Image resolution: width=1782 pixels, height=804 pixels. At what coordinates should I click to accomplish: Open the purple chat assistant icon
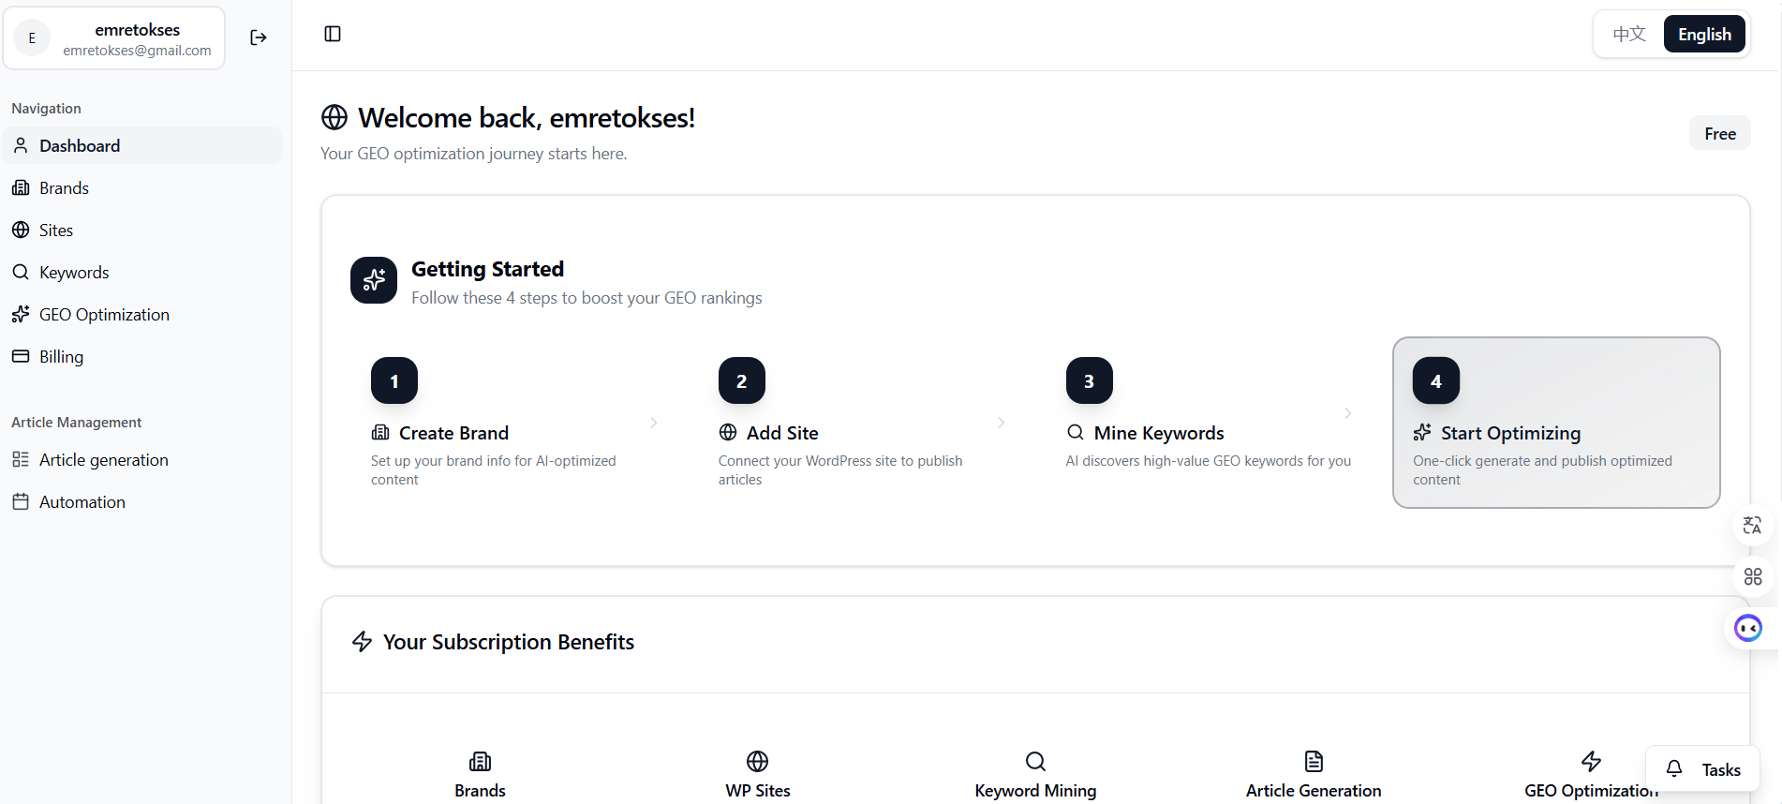[1748, 628]
